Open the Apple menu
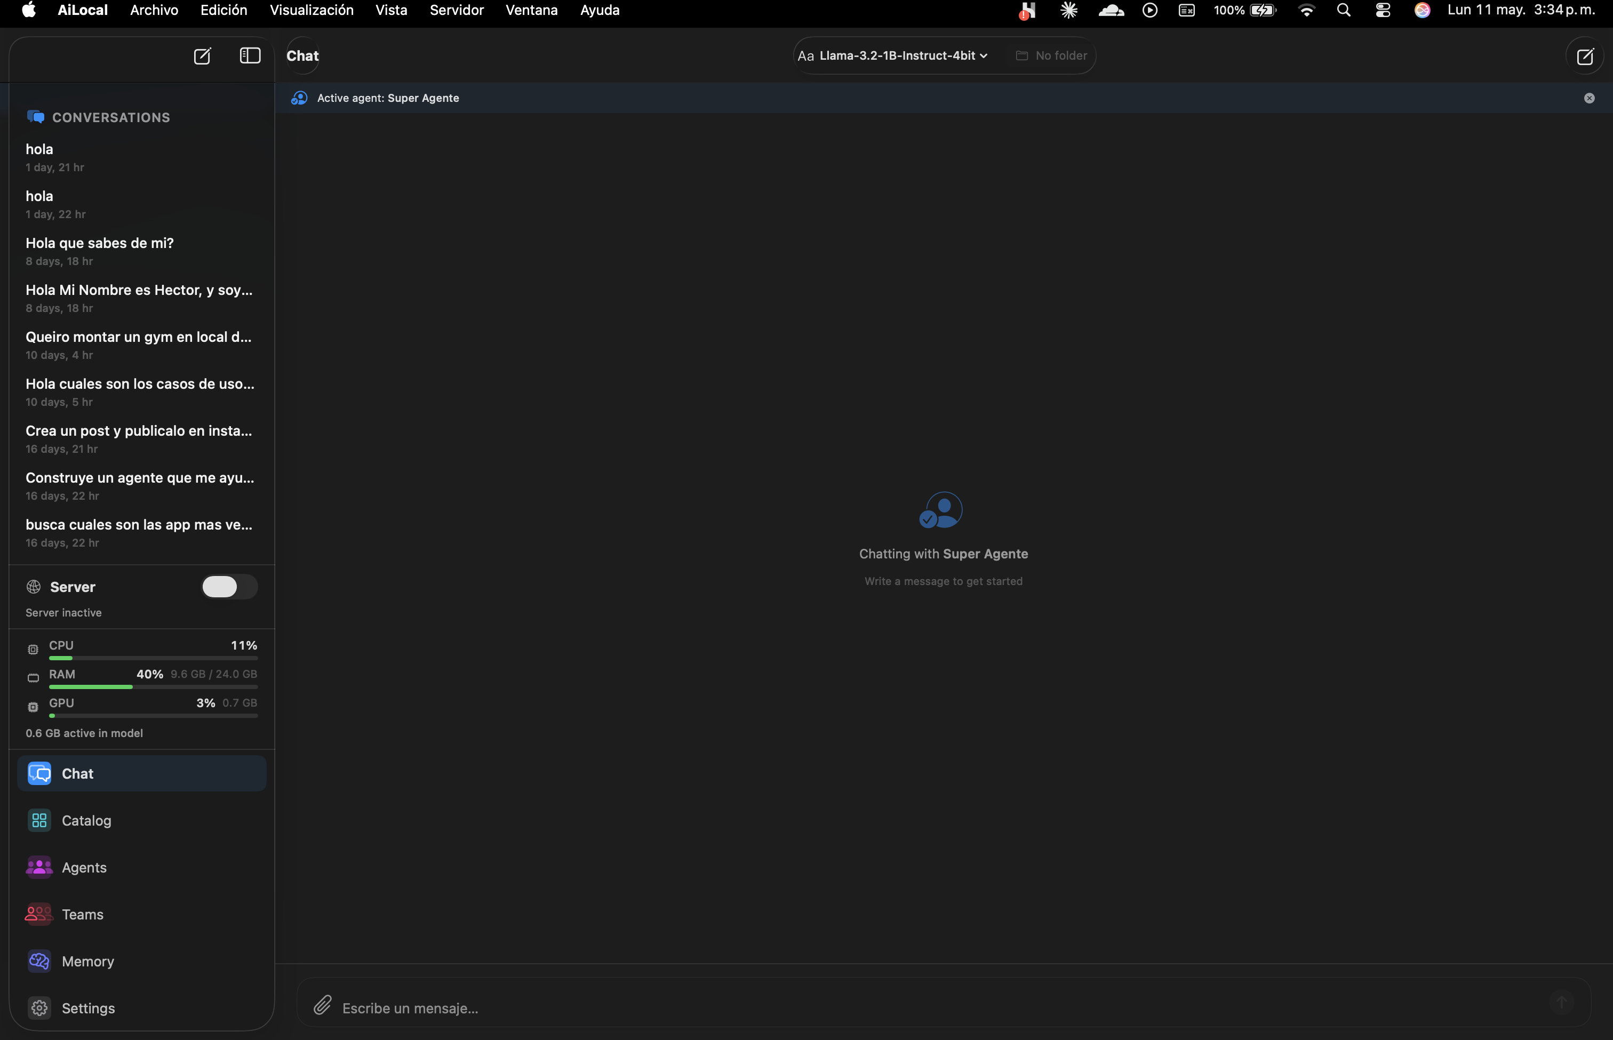1613x1040 pixels. 28,10
